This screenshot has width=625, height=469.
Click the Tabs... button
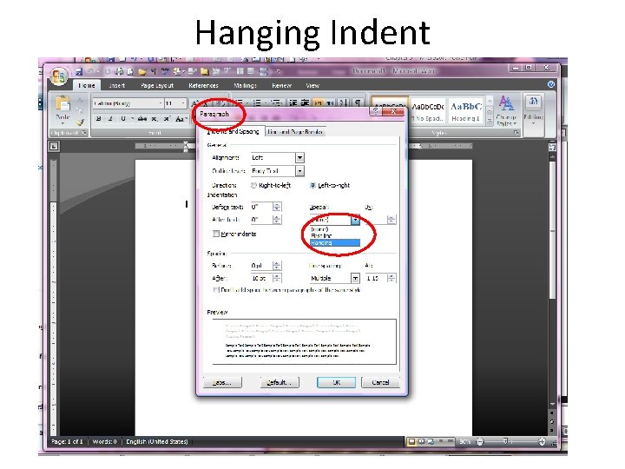222,382
